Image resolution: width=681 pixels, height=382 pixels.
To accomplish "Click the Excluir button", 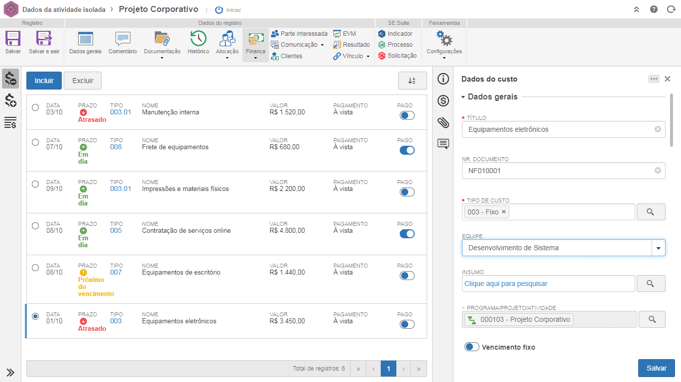I will click(83, 81).
